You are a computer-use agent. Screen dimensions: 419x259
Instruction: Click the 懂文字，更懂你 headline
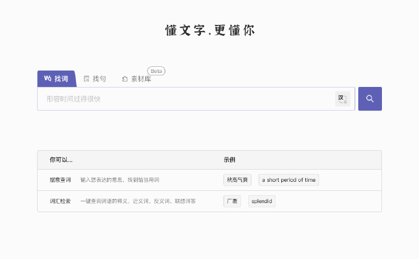[209, 31]
